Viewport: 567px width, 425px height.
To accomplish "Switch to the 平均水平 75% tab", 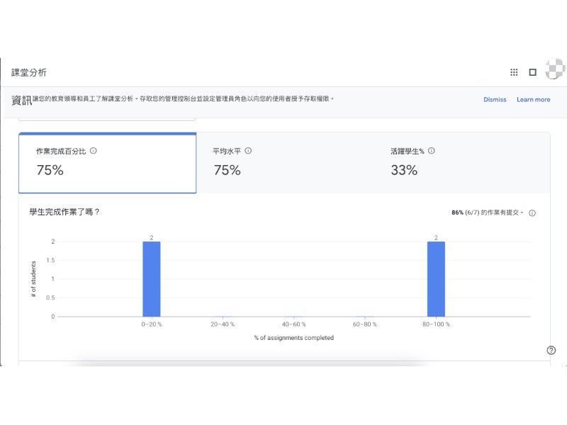I will [283, 163].
